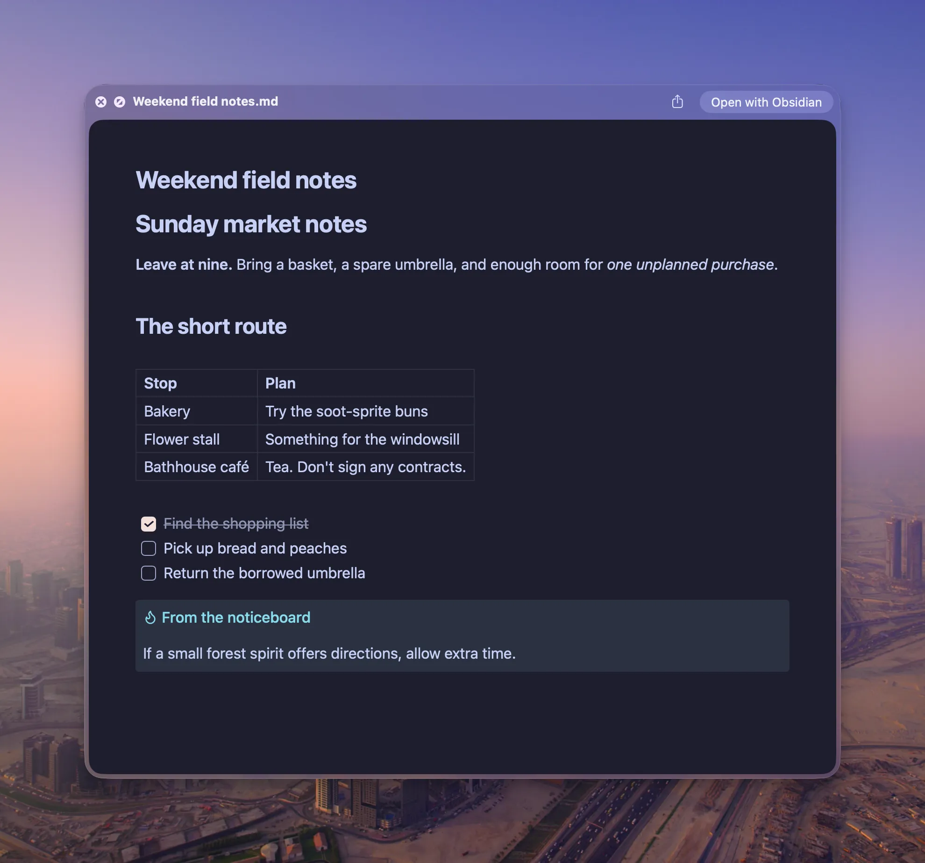
Task: Click the From the noticeboard callout title
Action: [236, 618]
